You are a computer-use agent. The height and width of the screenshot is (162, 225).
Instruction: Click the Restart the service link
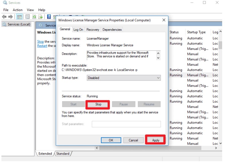(x=42, y=46)
